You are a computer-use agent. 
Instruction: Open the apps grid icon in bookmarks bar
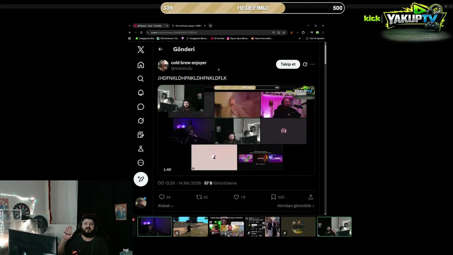pyautogui.click(x=130, y=38)
